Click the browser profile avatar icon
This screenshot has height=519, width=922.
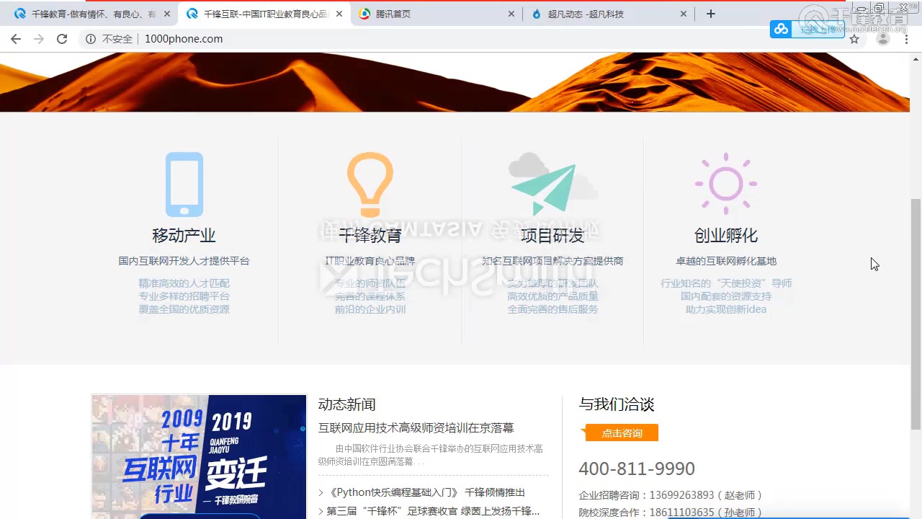[x=883, y=39]
